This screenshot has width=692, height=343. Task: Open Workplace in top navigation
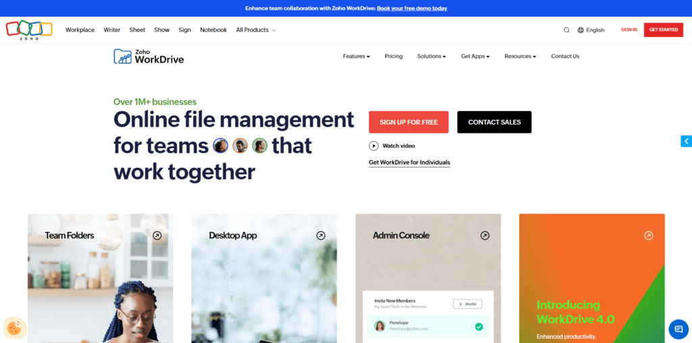coord(80,30)
